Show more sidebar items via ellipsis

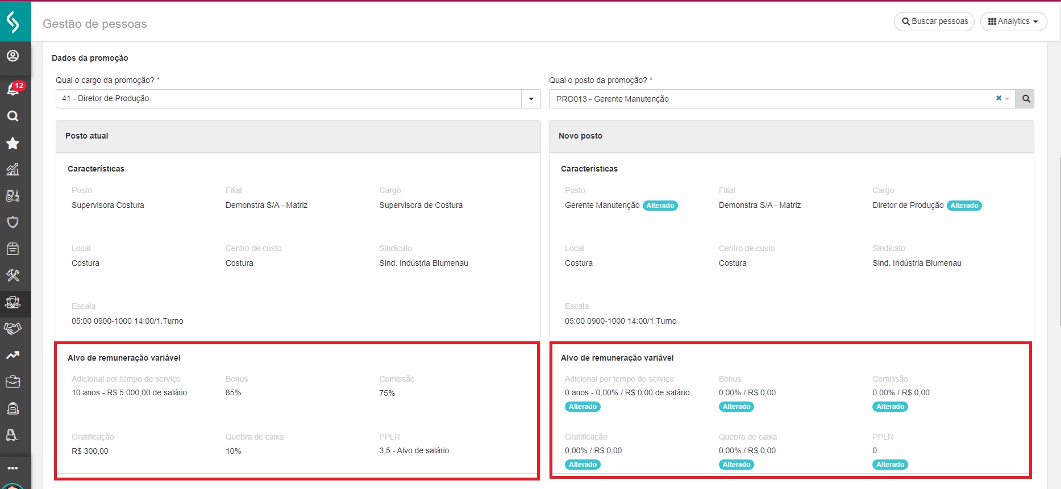[13, 468]
